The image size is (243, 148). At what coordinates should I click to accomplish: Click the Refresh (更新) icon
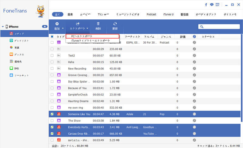pos(115,24)
